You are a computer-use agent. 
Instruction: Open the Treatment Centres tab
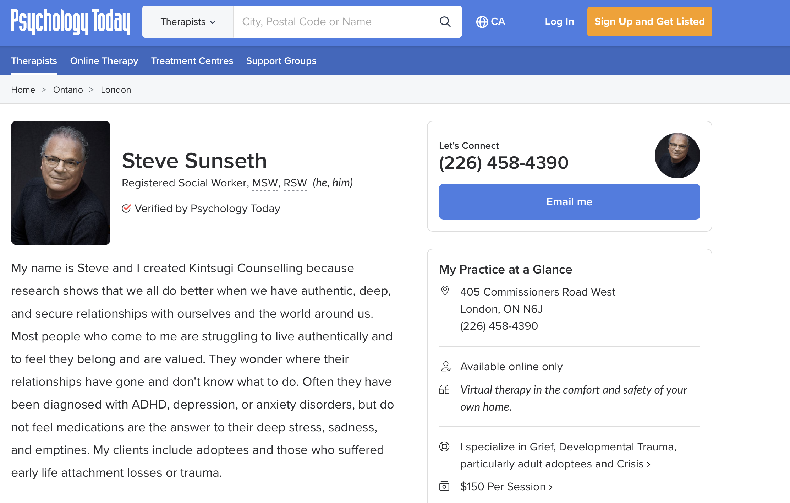click(192, 61)
